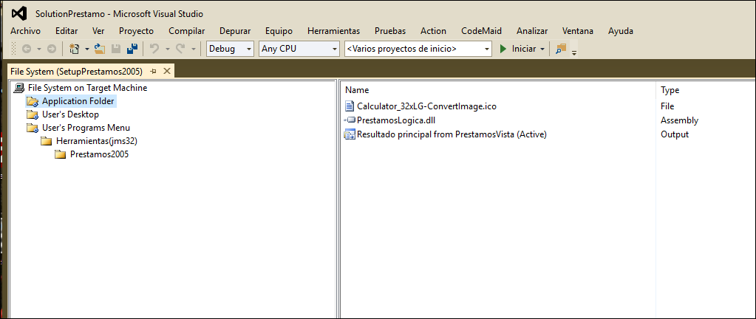Click the Navigate Forward toolbar icon
This screenshot has height=319, width=756.
52,49
